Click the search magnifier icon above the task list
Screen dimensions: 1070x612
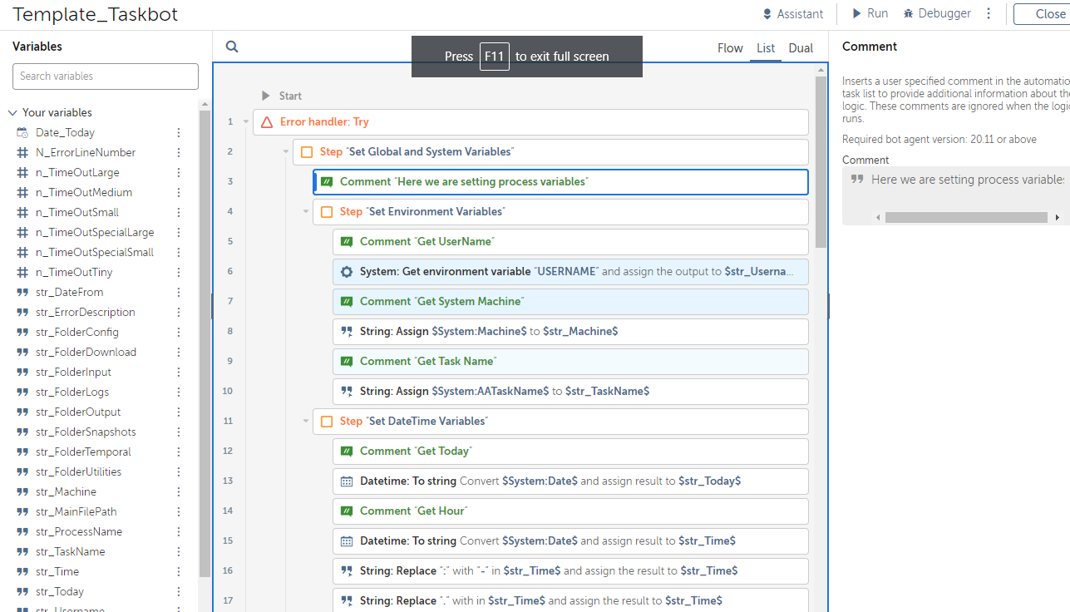coord(232,47)
